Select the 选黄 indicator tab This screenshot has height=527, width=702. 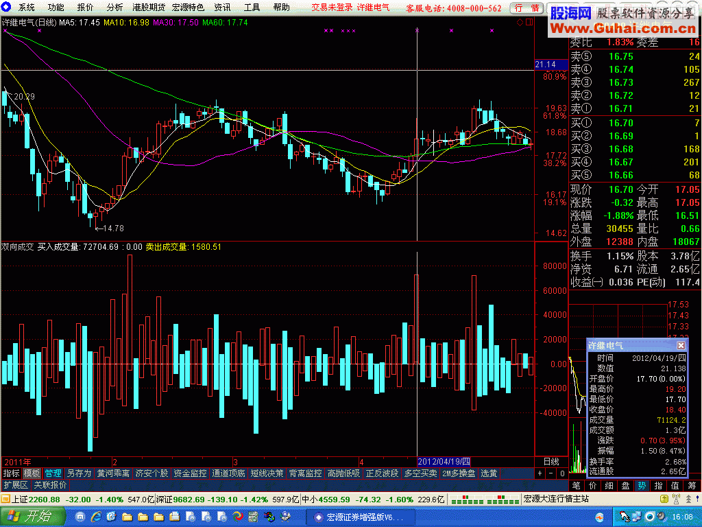(489, 473)
